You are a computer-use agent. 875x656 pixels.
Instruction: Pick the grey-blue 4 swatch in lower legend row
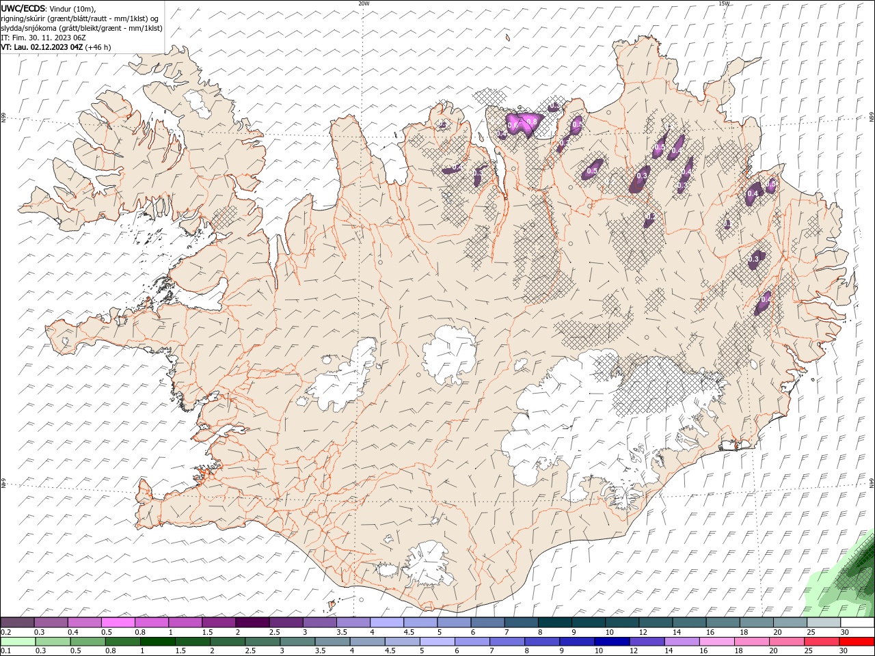click(x=367, y=642)
